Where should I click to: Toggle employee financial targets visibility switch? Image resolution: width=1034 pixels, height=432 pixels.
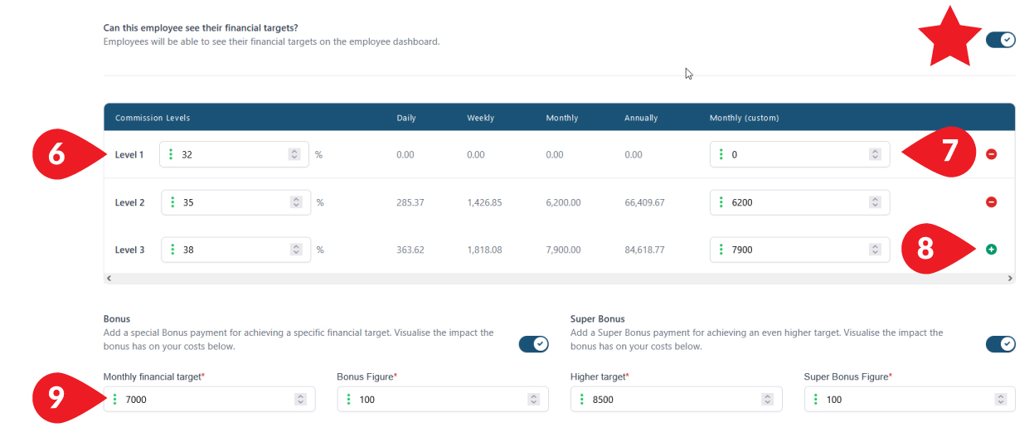[x=1000, y=40]
